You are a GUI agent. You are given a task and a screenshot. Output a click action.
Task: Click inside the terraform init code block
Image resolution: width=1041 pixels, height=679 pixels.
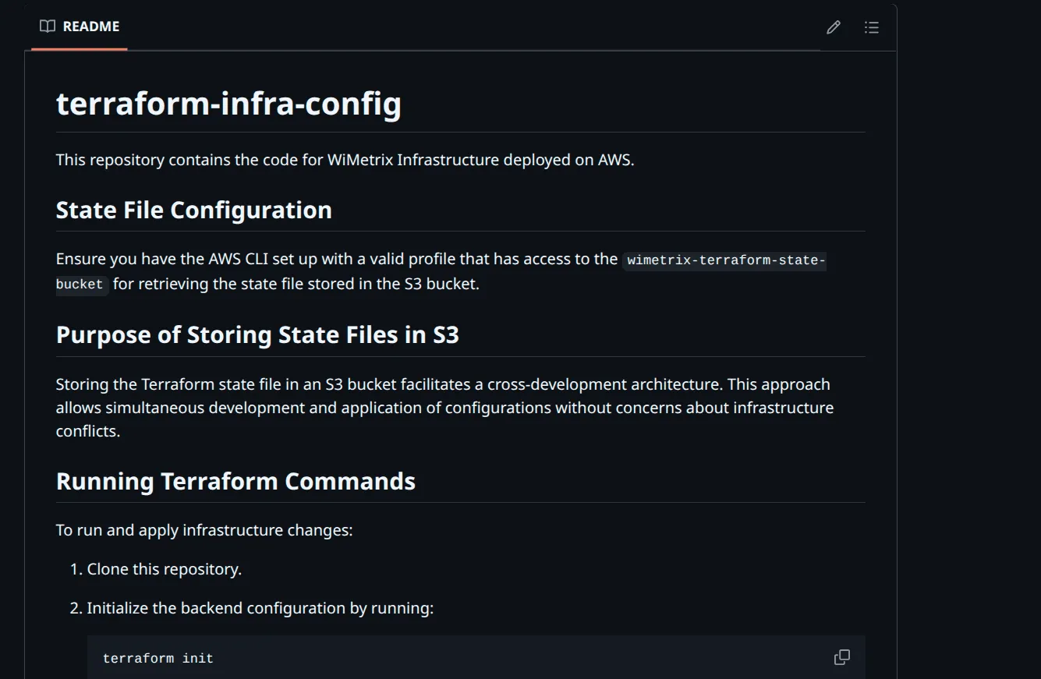158,657
